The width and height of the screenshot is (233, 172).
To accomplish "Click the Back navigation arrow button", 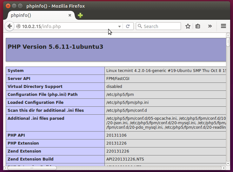I will click(9, 26).
